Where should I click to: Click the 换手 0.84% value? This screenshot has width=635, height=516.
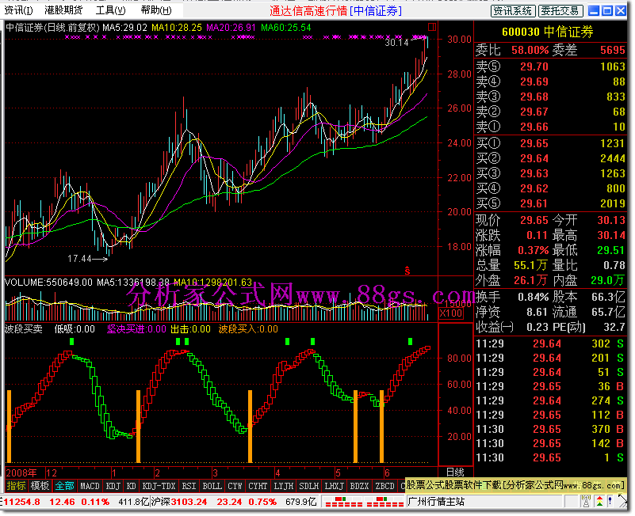click(x=534, y=297)
